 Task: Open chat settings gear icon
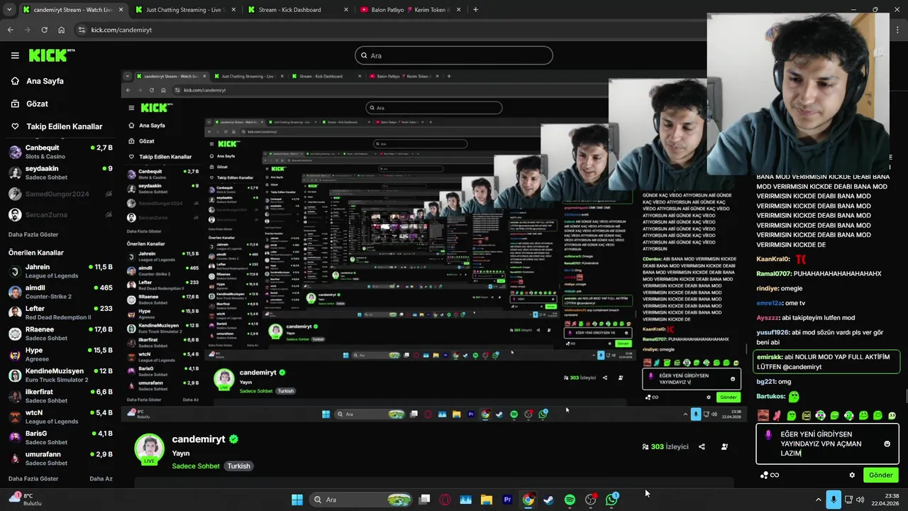click(852, 475)
